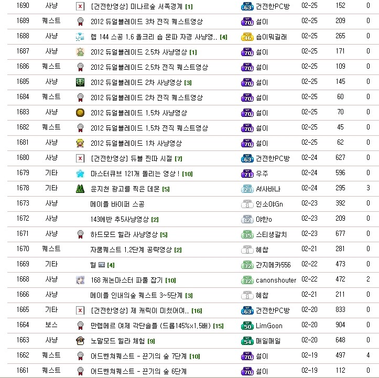Click author name 인소야Gn
Viewport: 379px width, 378px height.
pyautogui.click(x=269, y=204)
